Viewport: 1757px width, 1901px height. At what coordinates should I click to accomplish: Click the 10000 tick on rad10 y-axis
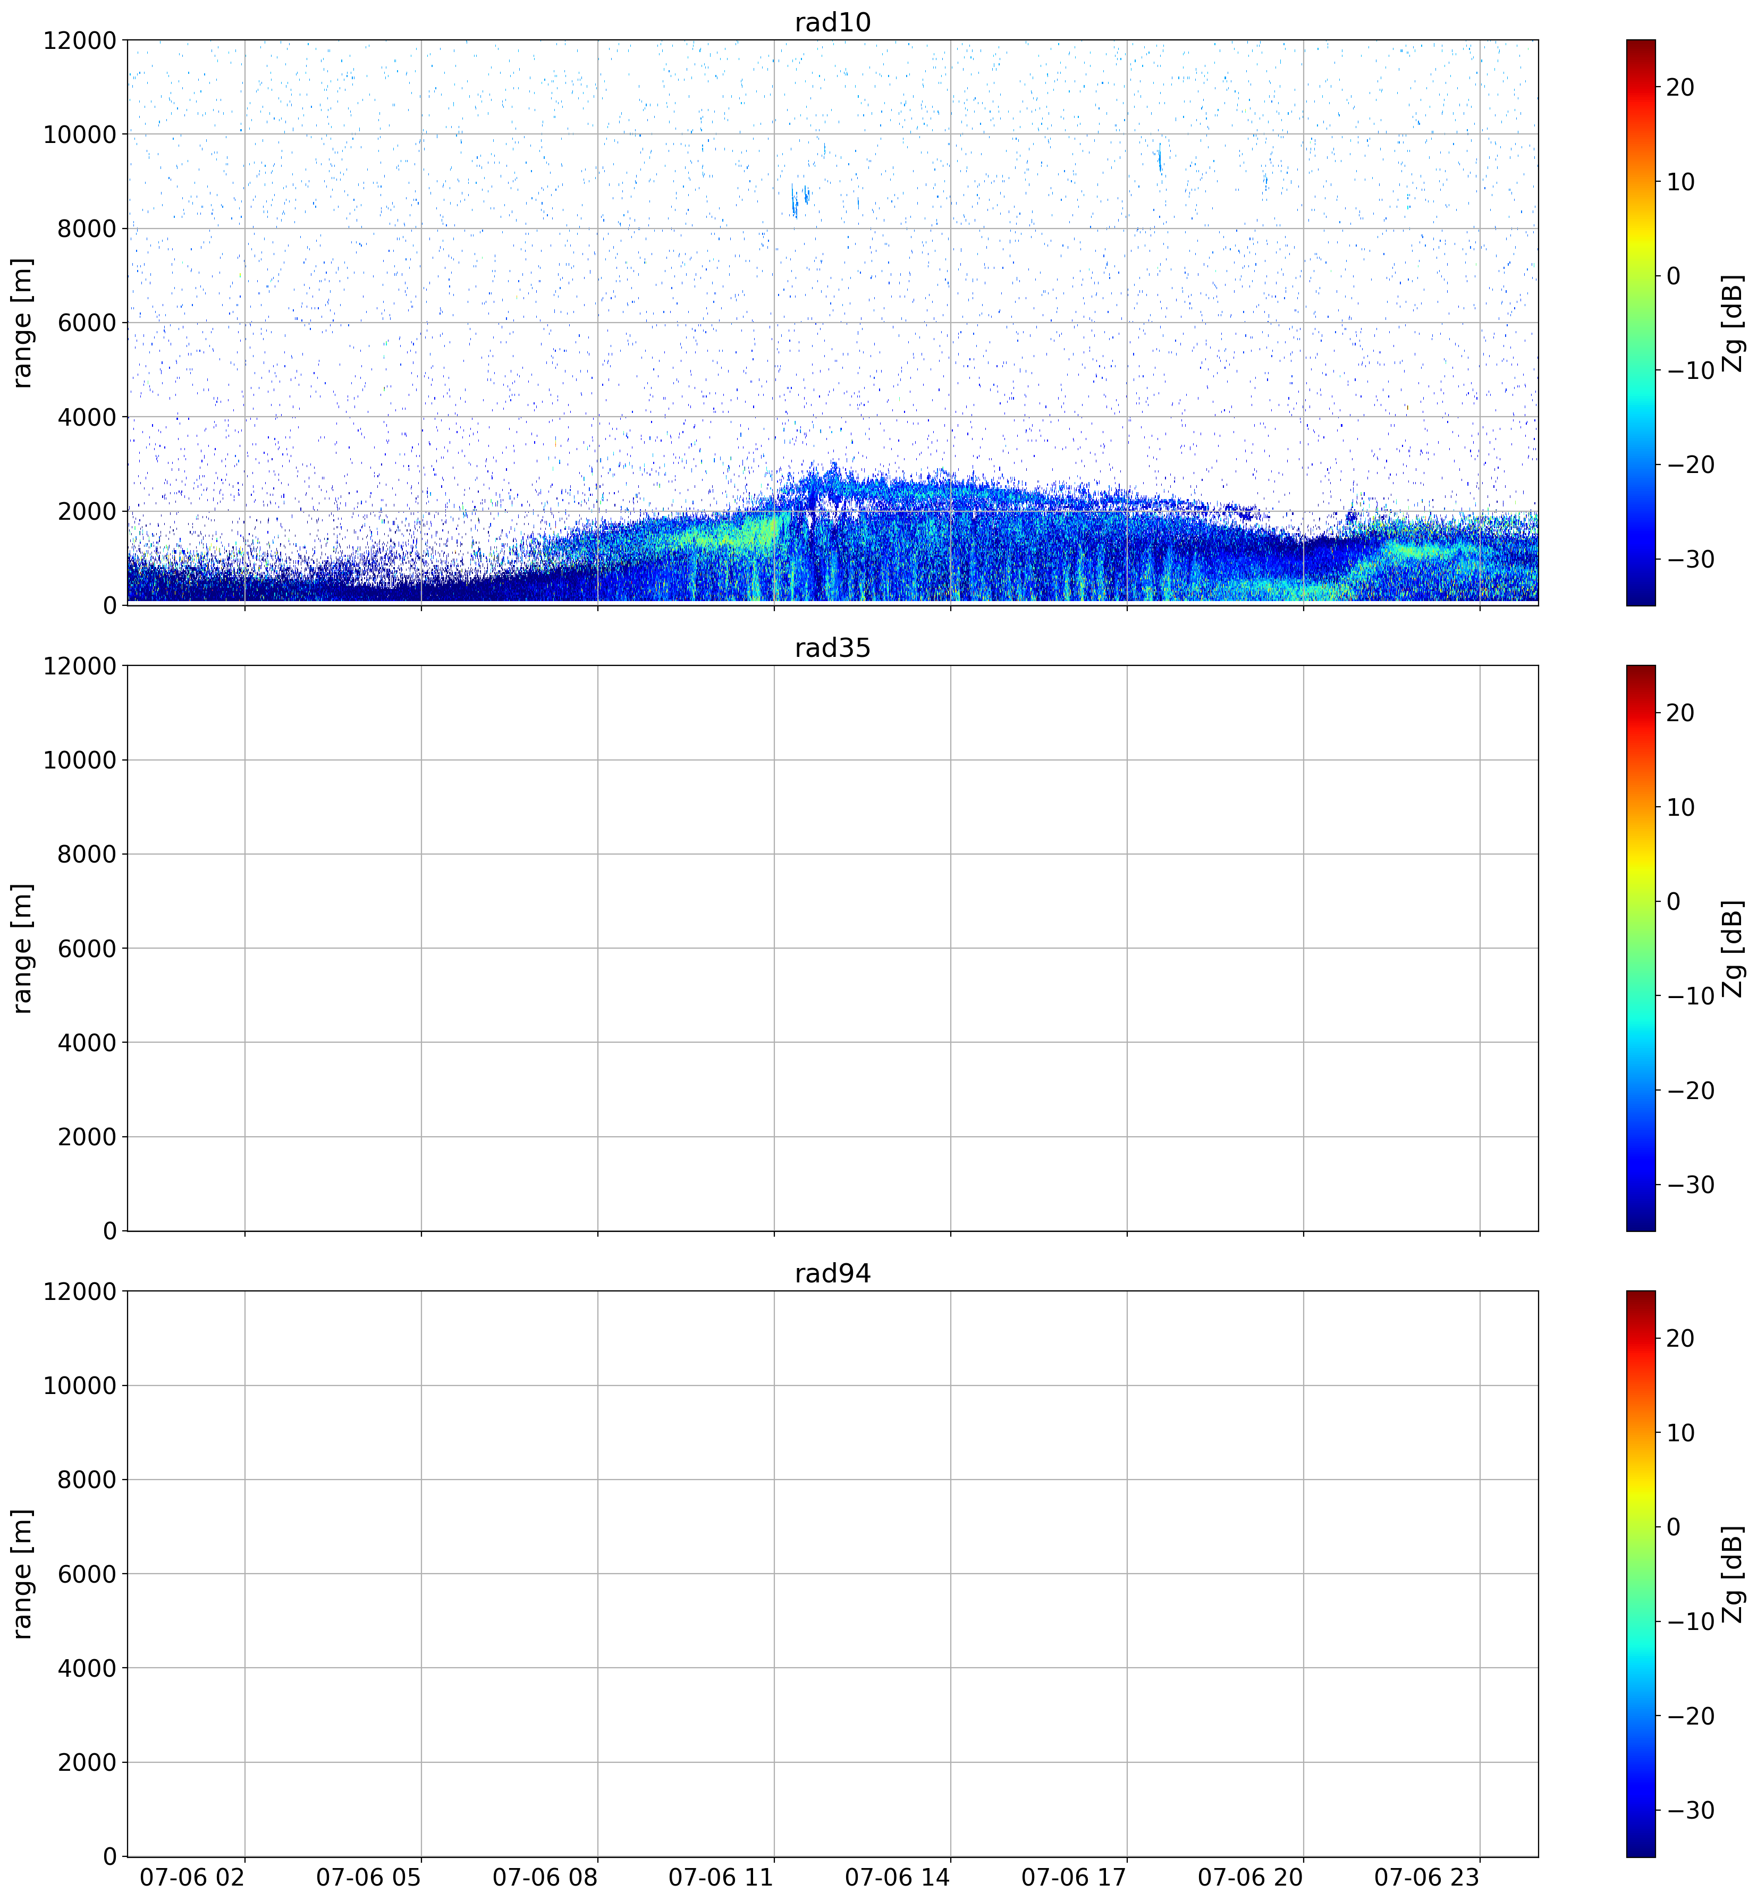[x=80, y=135]
